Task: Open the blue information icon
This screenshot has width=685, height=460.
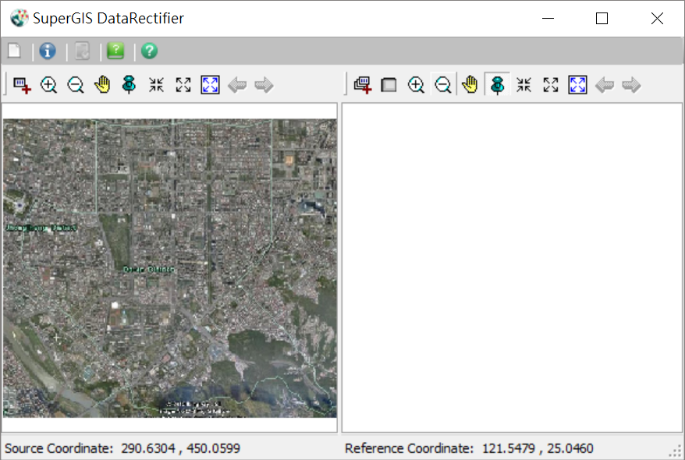Action: point(48,51)
